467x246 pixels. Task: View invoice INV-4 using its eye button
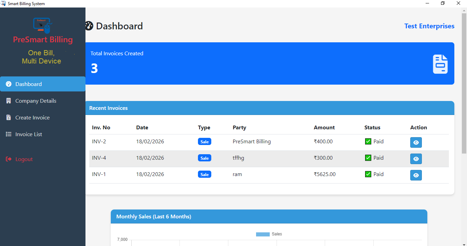point(416,159)
